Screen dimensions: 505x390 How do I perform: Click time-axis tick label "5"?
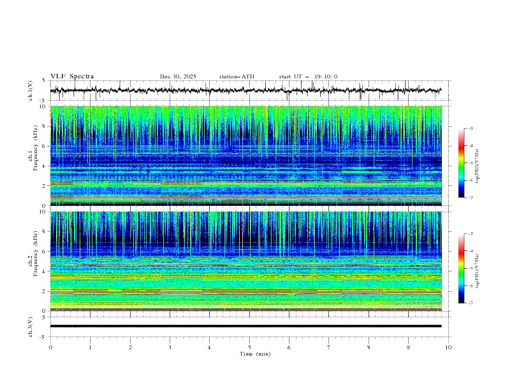(x=249, y=347)
